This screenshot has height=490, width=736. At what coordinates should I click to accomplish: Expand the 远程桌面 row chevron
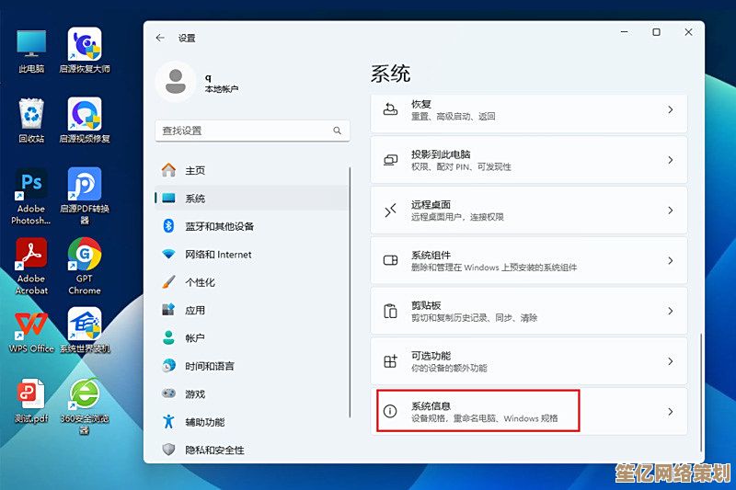(x=671, y=211)
